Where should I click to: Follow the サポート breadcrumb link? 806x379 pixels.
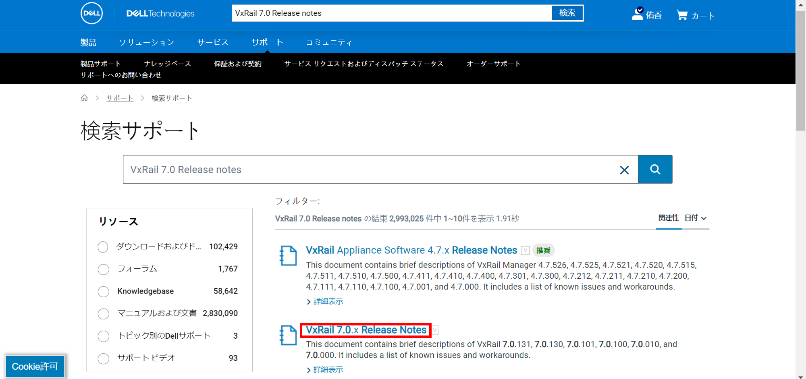[120, 98]
